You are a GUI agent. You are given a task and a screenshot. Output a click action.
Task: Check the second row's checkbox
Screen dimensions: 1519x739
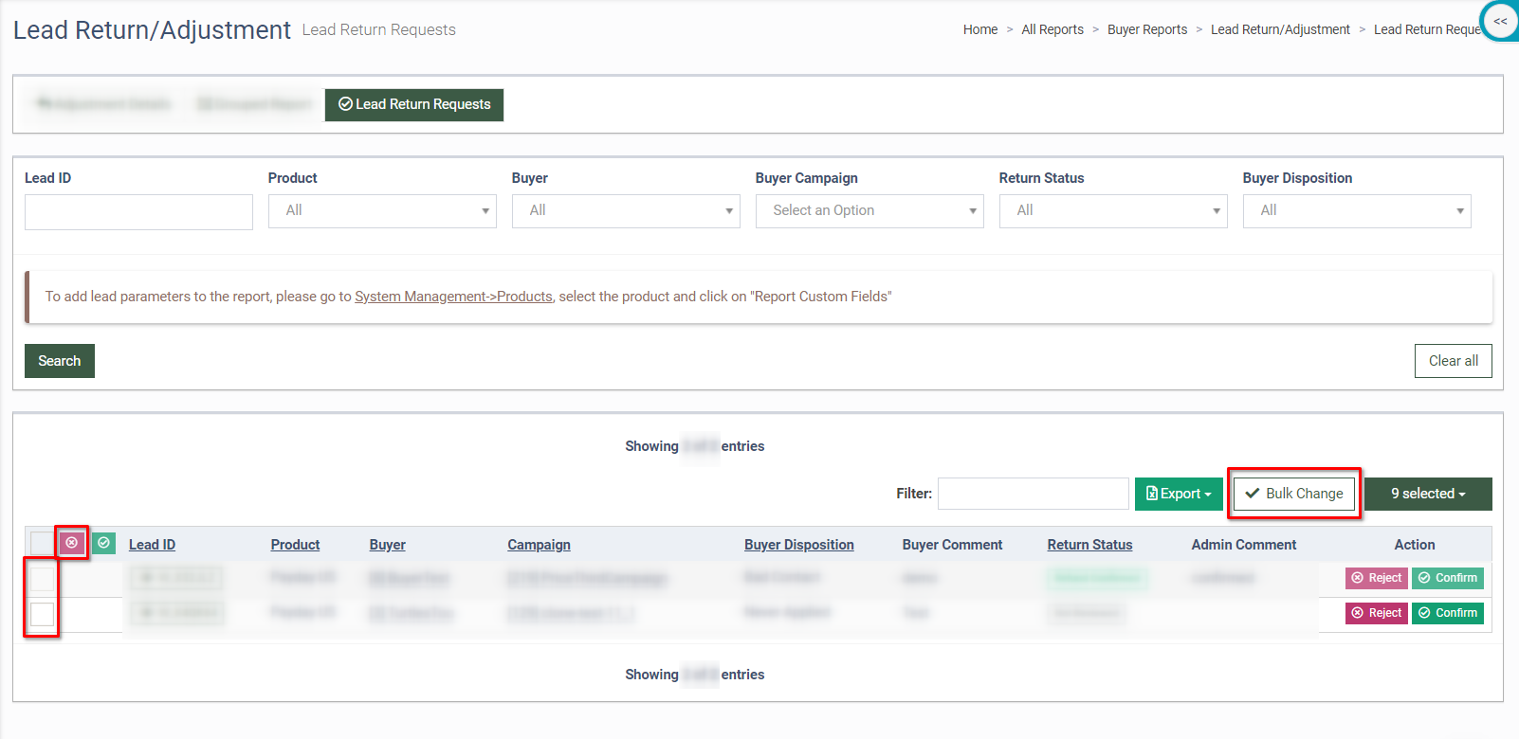(42, 614)
